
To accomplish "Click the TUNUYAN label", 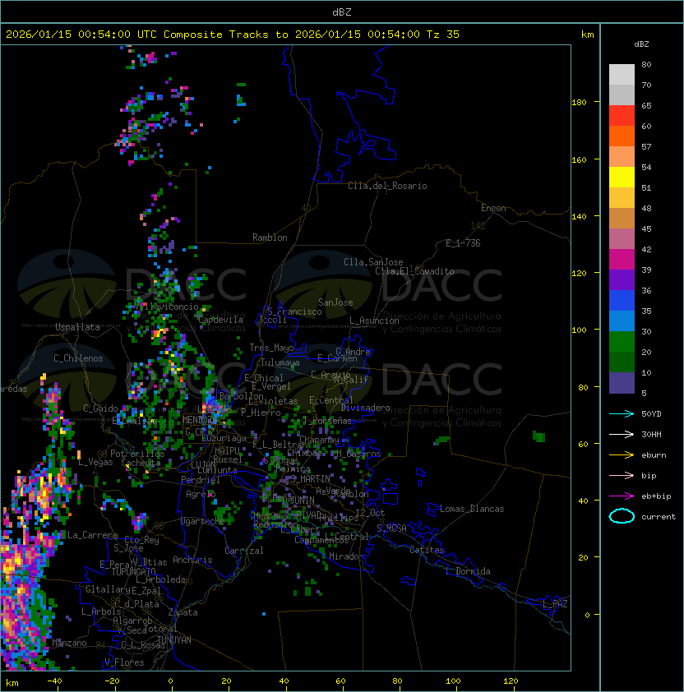I will (174, 640).
